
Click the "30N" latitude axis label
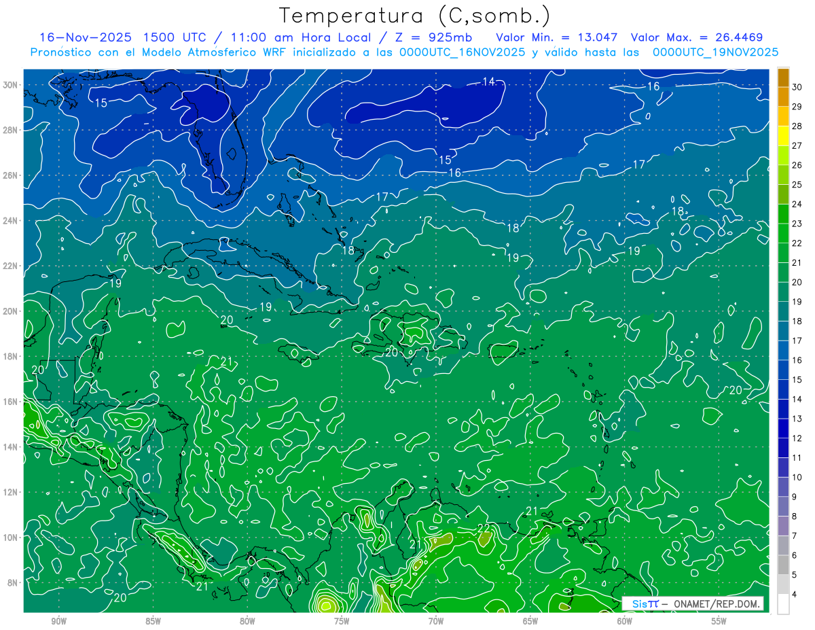click(x=11, y=85)
